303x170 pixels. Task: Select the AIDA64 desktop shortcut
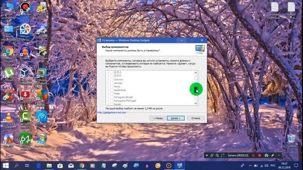pos(25,142)
